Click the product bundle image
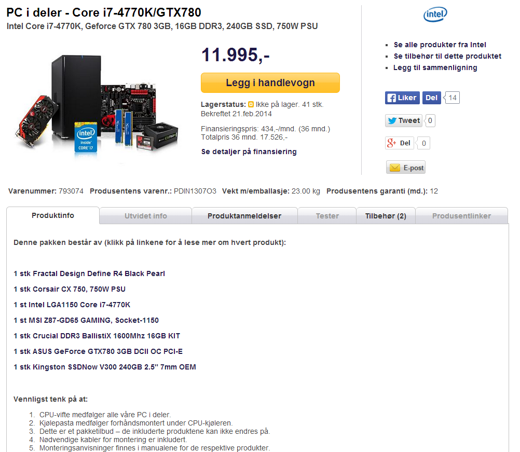 click(x=96, y=105)
